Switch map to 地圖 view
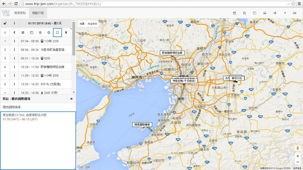 [x=82, y=24]
